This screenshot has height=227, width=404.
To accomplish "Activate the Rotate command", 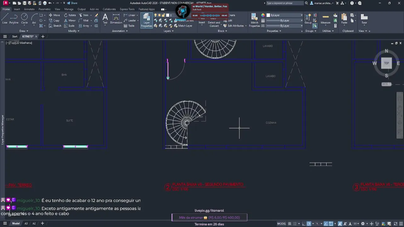I will (x=70, y=15).
